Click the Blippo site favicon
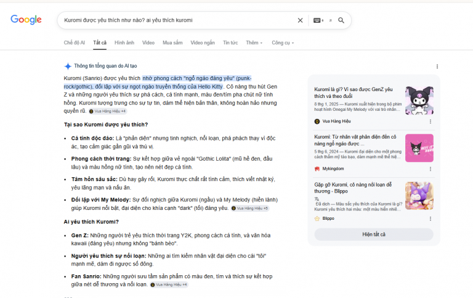The height and width of the screenshot is (298, 473). point(317,219)
